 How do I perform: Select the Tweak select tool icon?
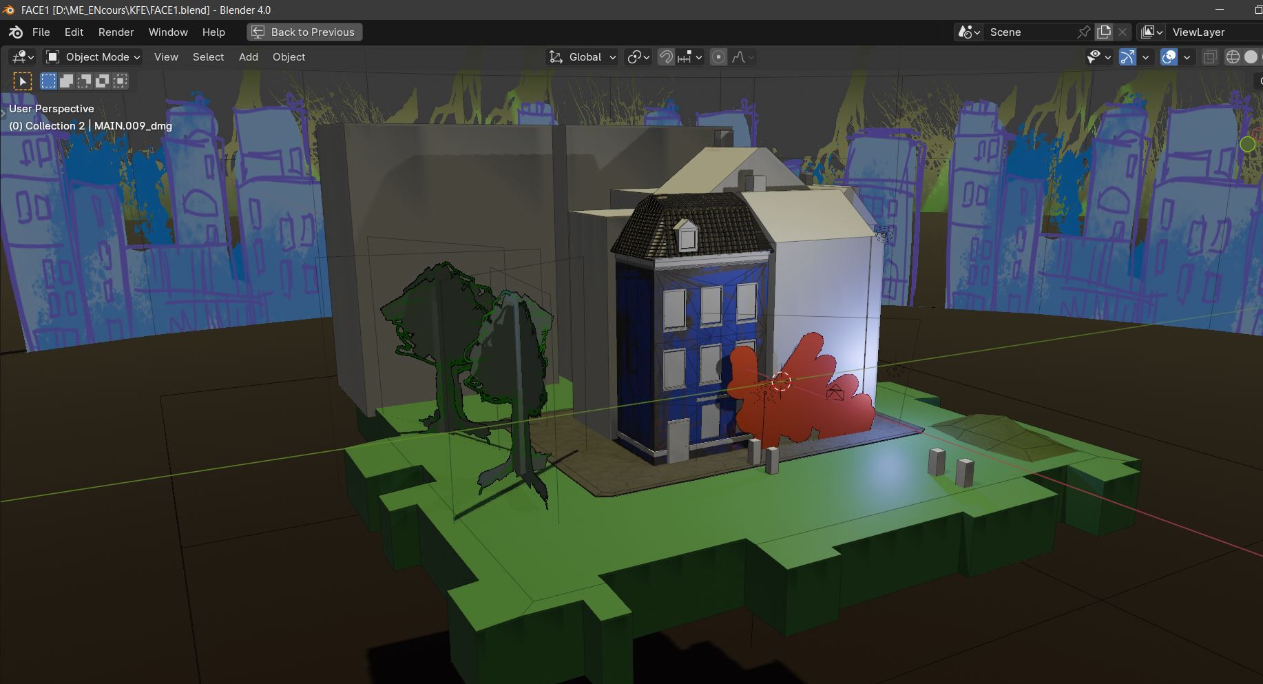click(23, 81)
